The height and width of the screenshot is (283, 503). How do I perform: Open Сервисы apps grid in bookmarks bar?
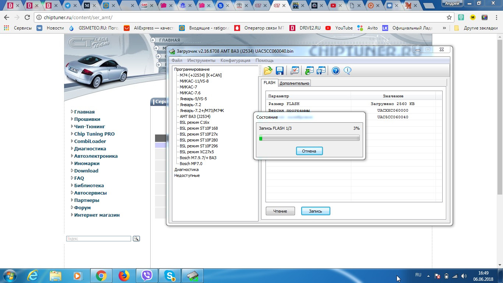(x=17, y=28)
